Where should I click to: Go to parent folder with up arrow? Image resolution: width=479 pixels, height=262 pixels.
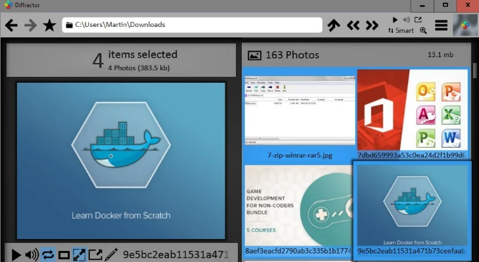coord(334,25)
